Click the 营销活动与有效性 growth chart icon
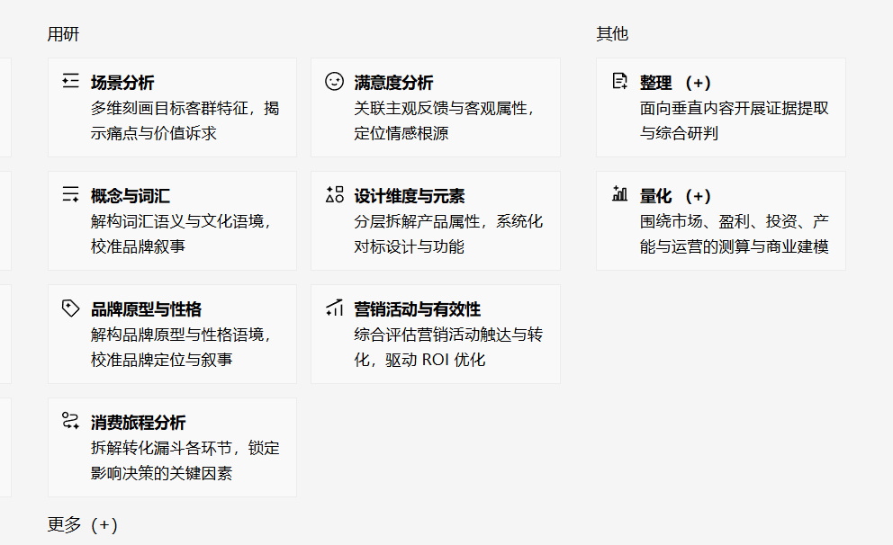 (334, 308)
